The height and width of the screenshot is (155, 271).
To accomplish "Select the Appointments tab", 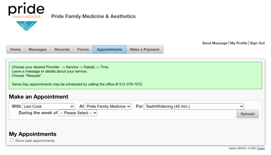I will 109,49.
